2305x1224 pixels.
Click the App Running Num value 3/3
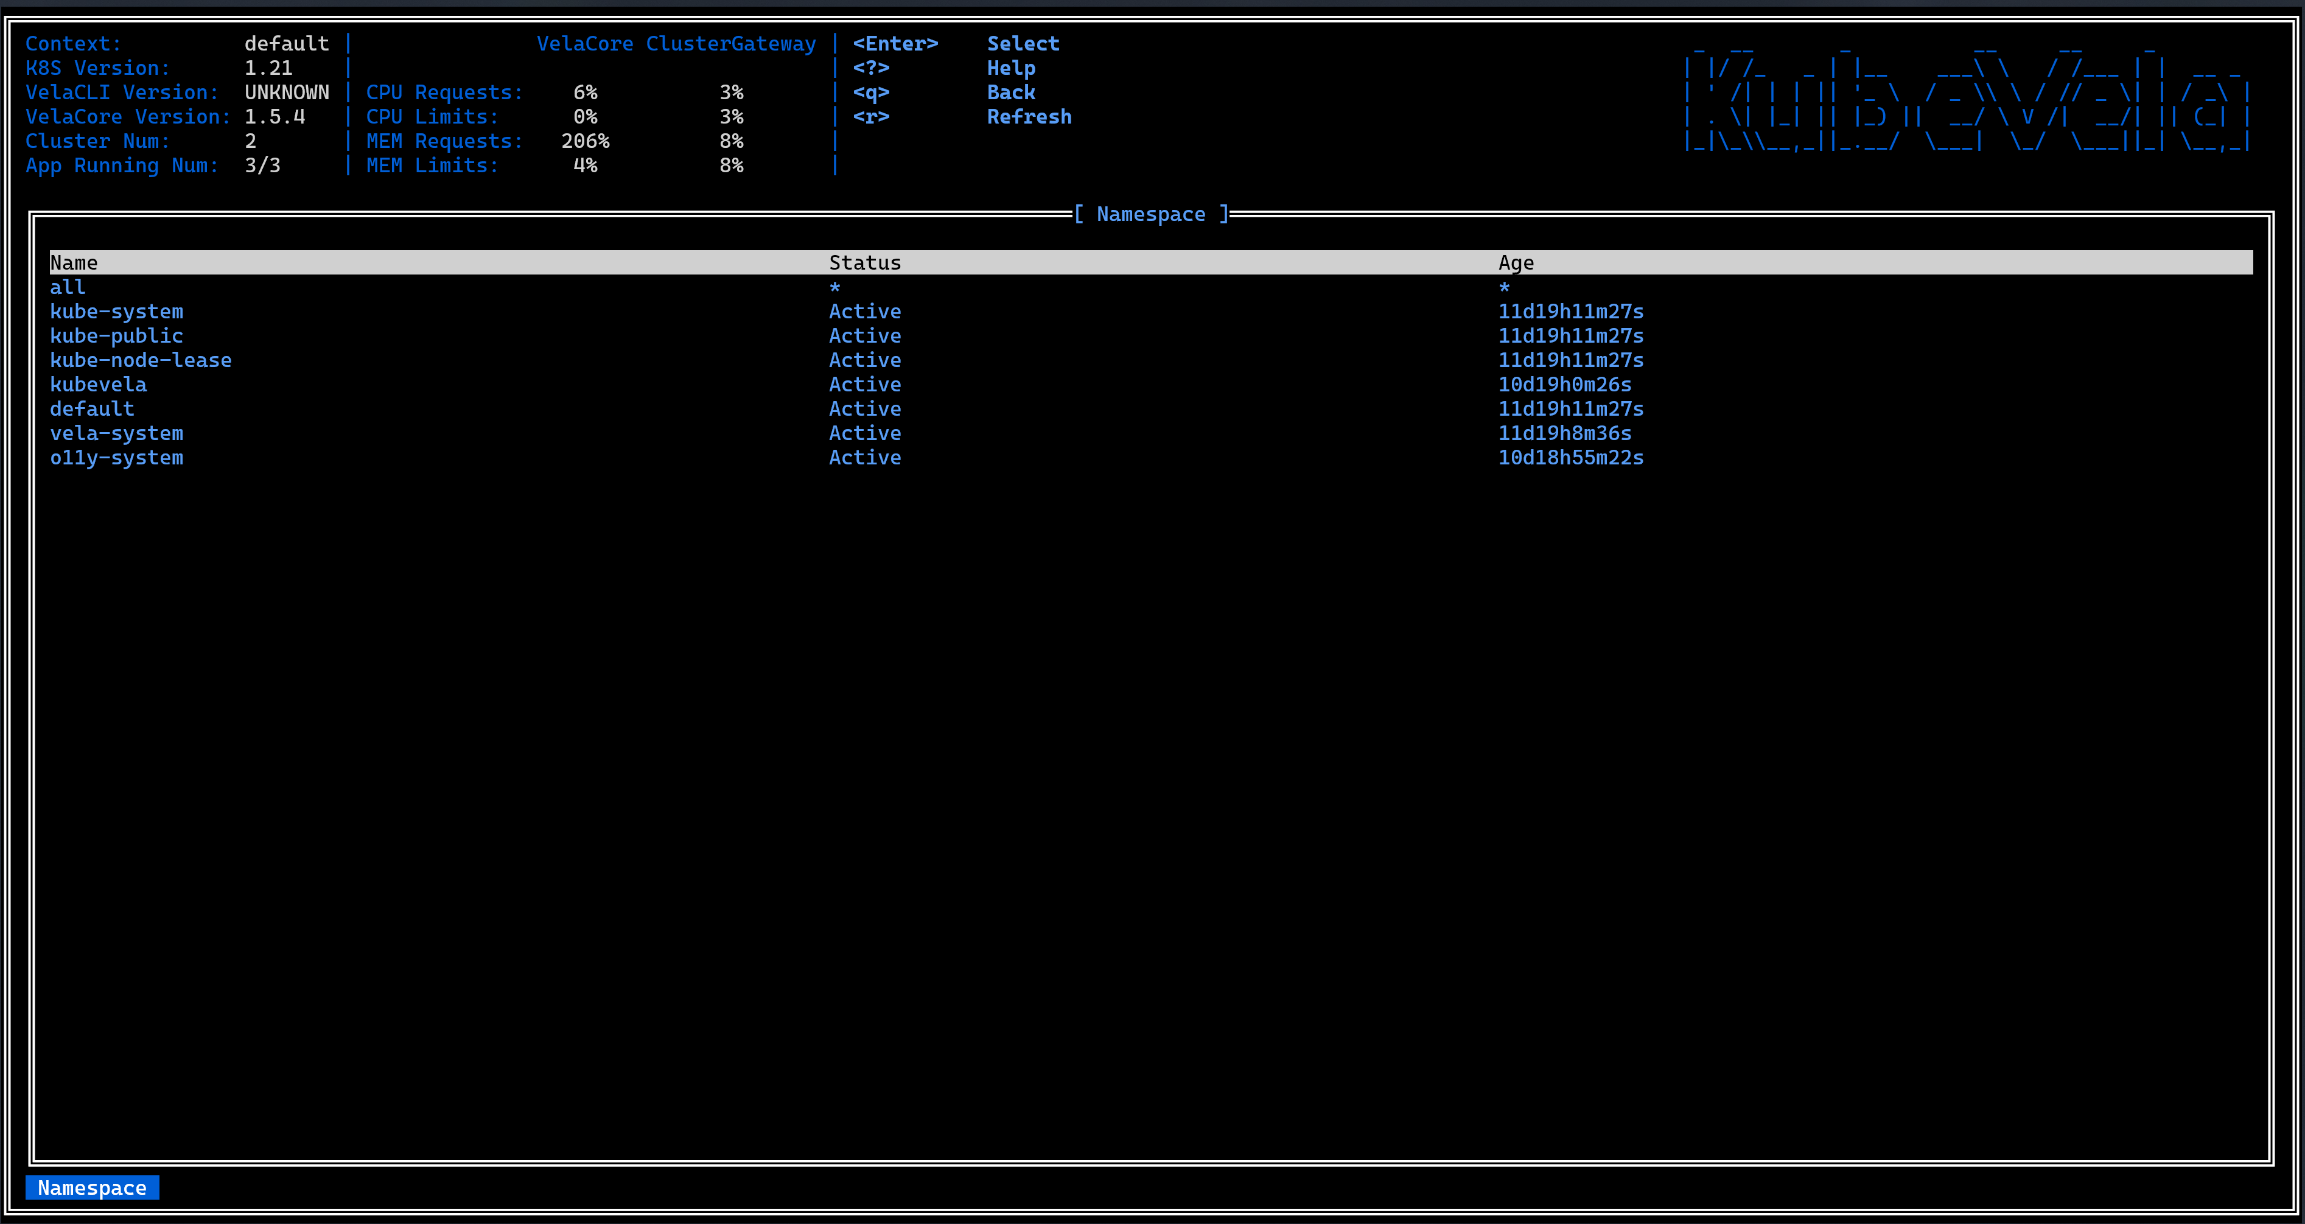point(262,166)
